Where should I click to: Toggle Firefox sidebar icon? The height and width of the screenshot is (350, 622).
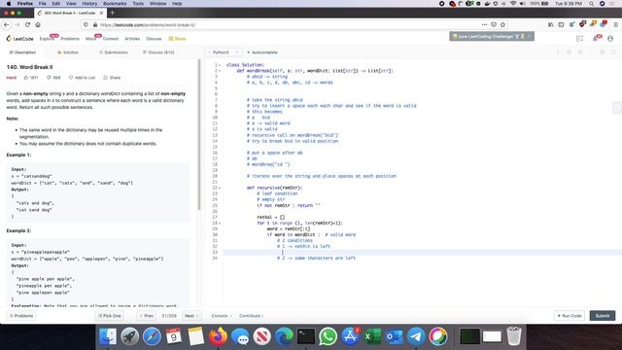(x=561, y=24)
